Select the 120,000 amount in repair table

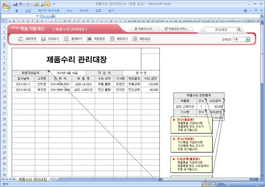pyautogui.click(x=150, y=84)
